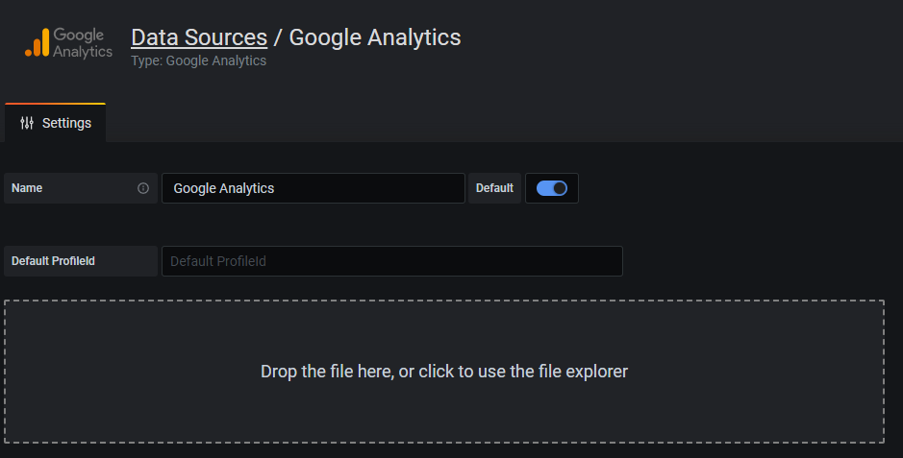The height and width of the screenshot is (458, 903).
Task: Select the Google Analytics page title heading
Action: [x=375, y=37]
